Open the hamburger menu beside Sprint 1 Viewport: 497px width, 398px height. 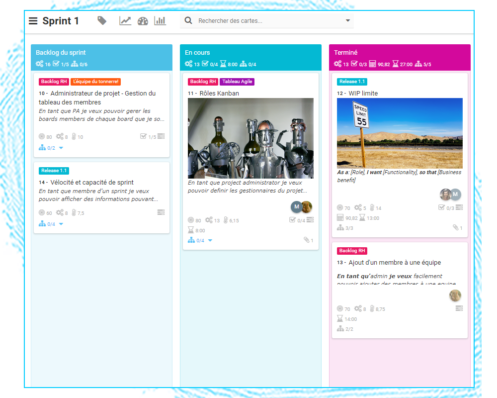[x=33, y=21]
